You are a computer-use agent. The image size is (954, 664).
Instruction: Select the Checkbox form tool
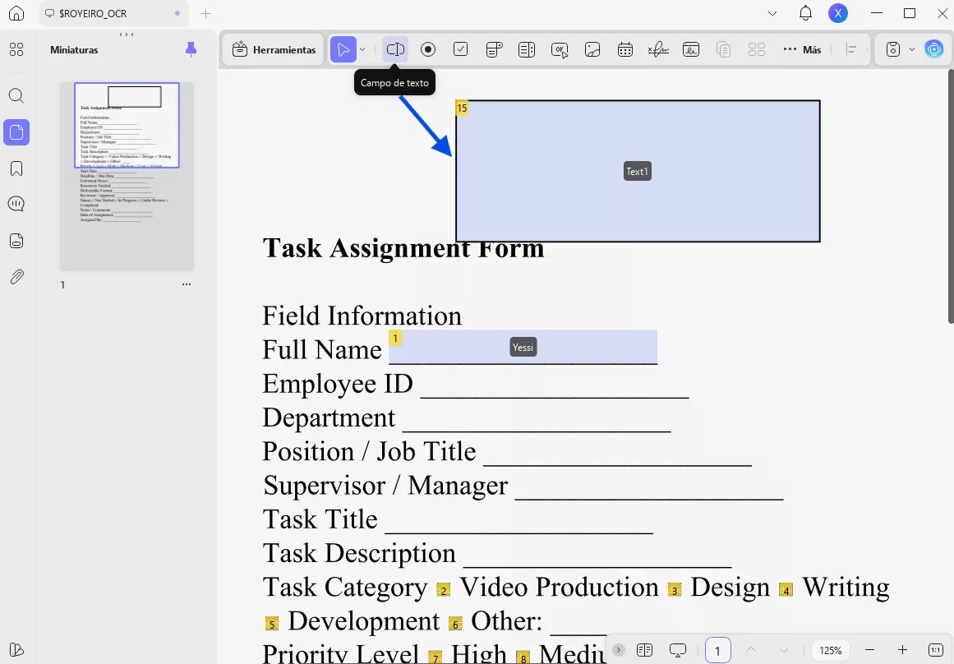[x=461, y=49]
